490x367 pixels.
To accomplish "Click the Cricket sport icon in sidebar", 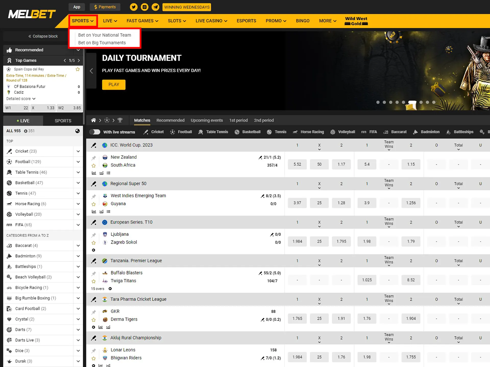I will click(10, 151).
